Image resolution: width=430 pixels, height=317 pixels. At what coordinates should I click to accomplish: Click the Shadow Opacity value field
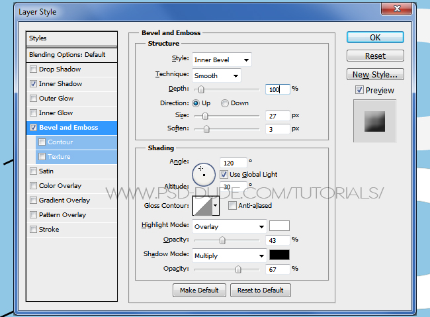point(278,269)
